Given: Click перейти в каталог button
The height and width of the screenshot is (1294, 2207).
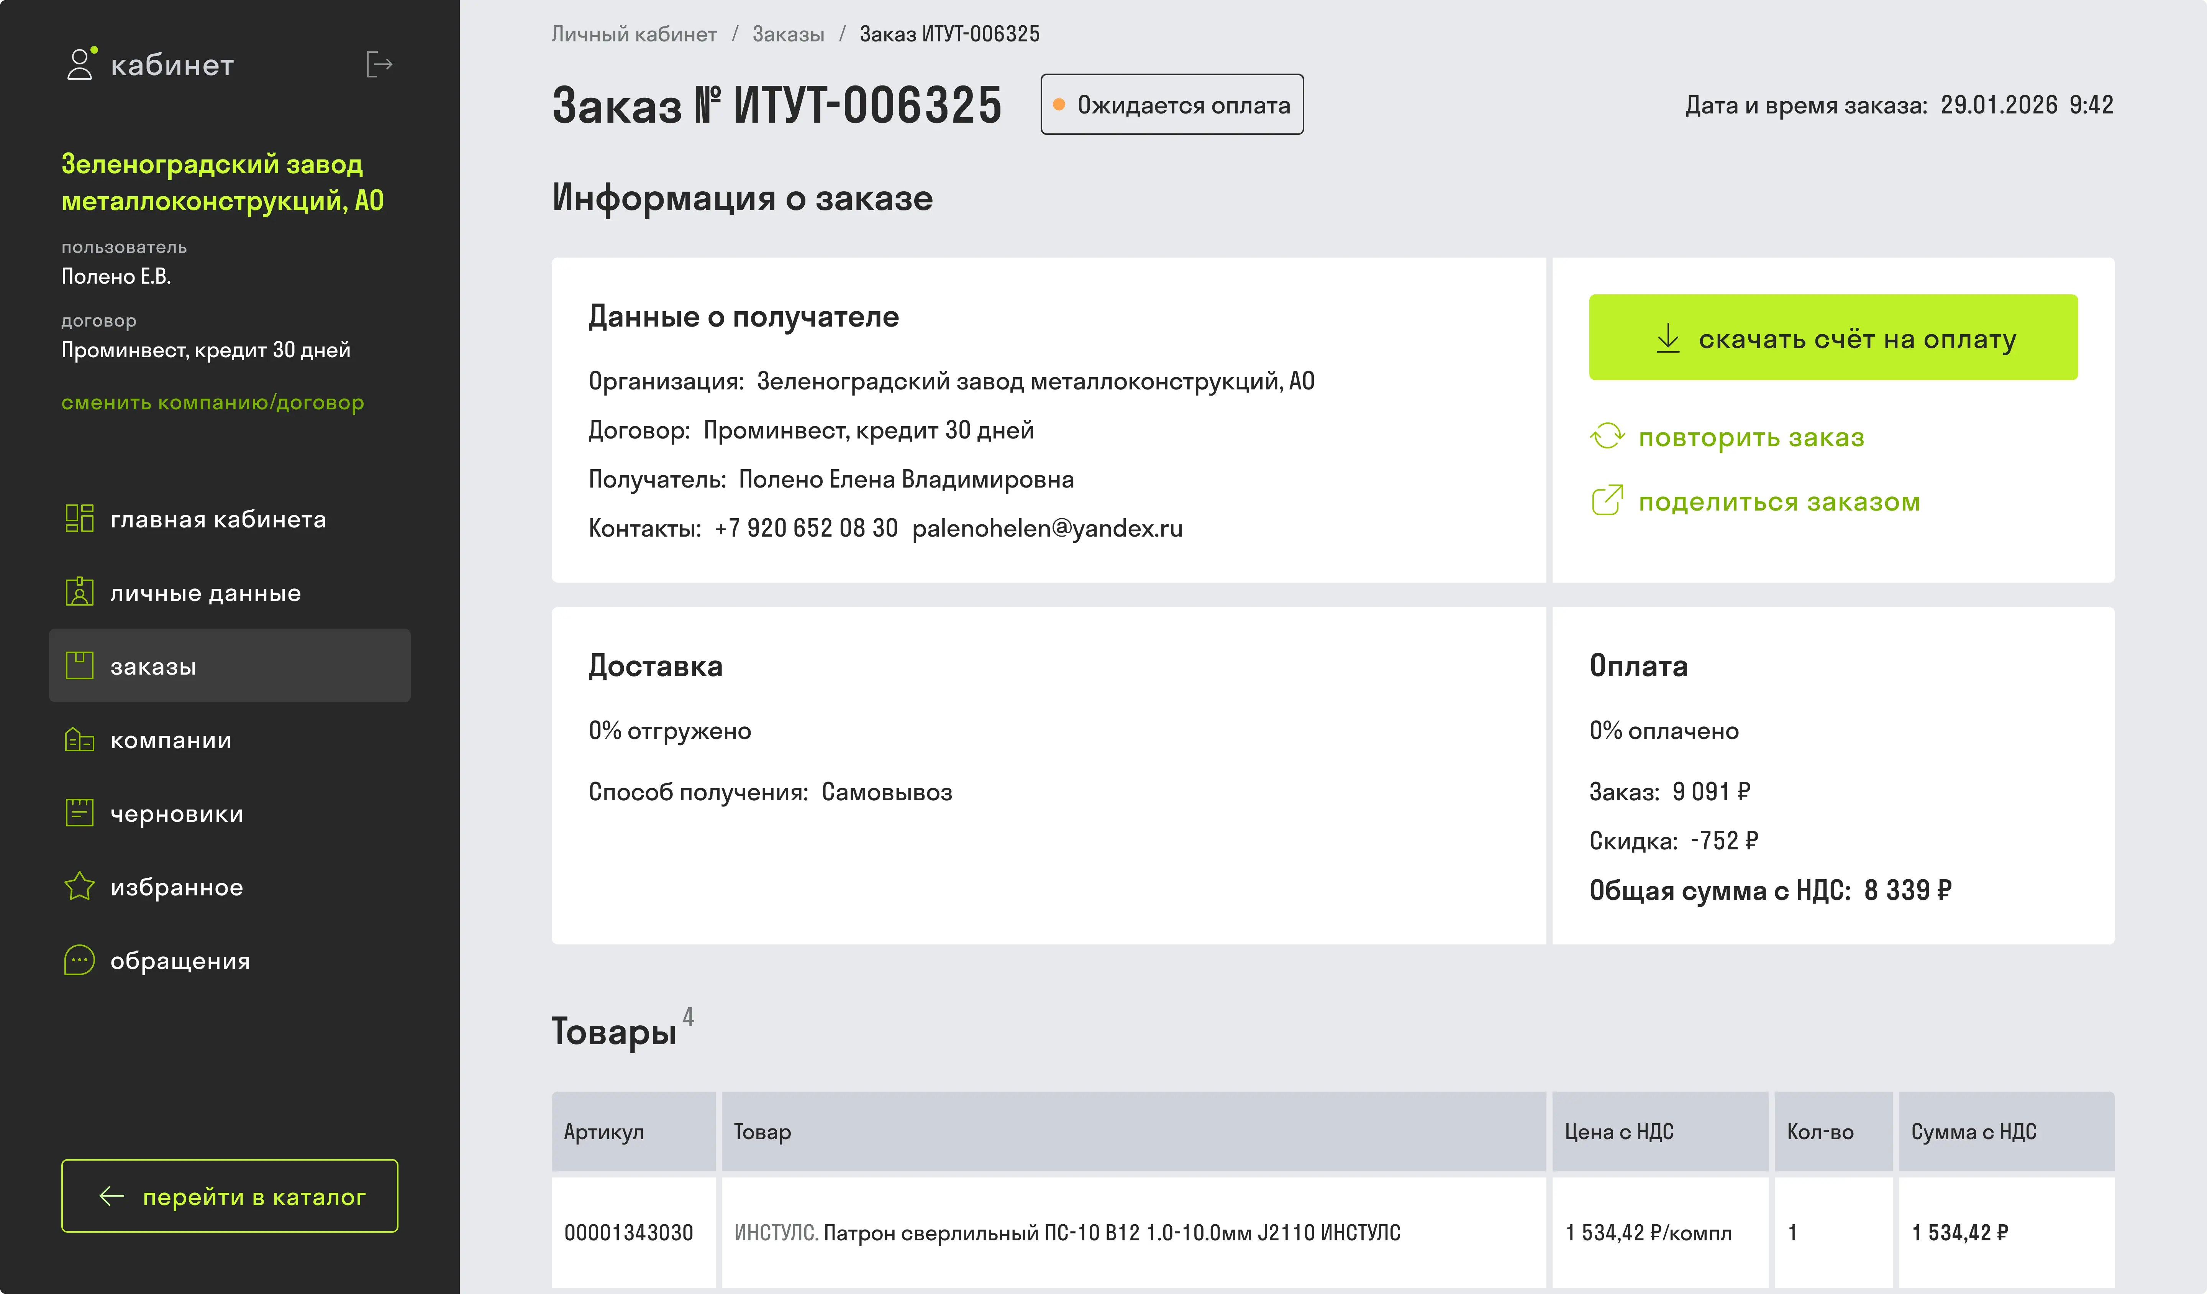Looking at the screenshot, I should click(x=230, y=1196).
